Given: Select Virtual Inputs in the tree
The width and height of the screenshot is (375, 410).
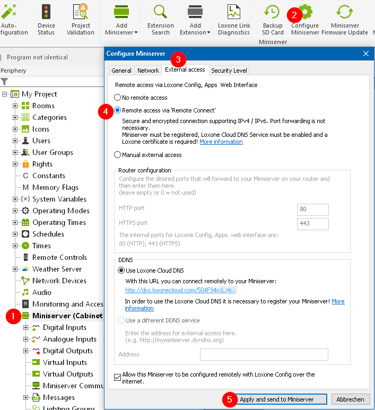Looking at the screenshot, I should 65,362.
